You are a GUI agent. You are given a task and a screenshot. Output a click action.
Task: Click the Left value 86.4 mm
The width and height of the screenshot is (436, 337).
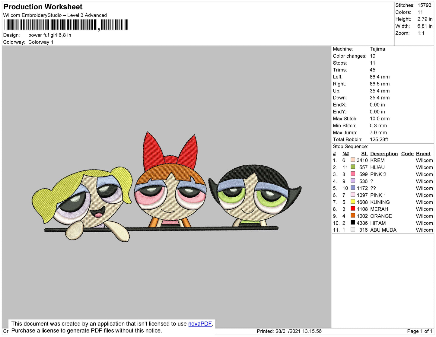click(380, 77)
